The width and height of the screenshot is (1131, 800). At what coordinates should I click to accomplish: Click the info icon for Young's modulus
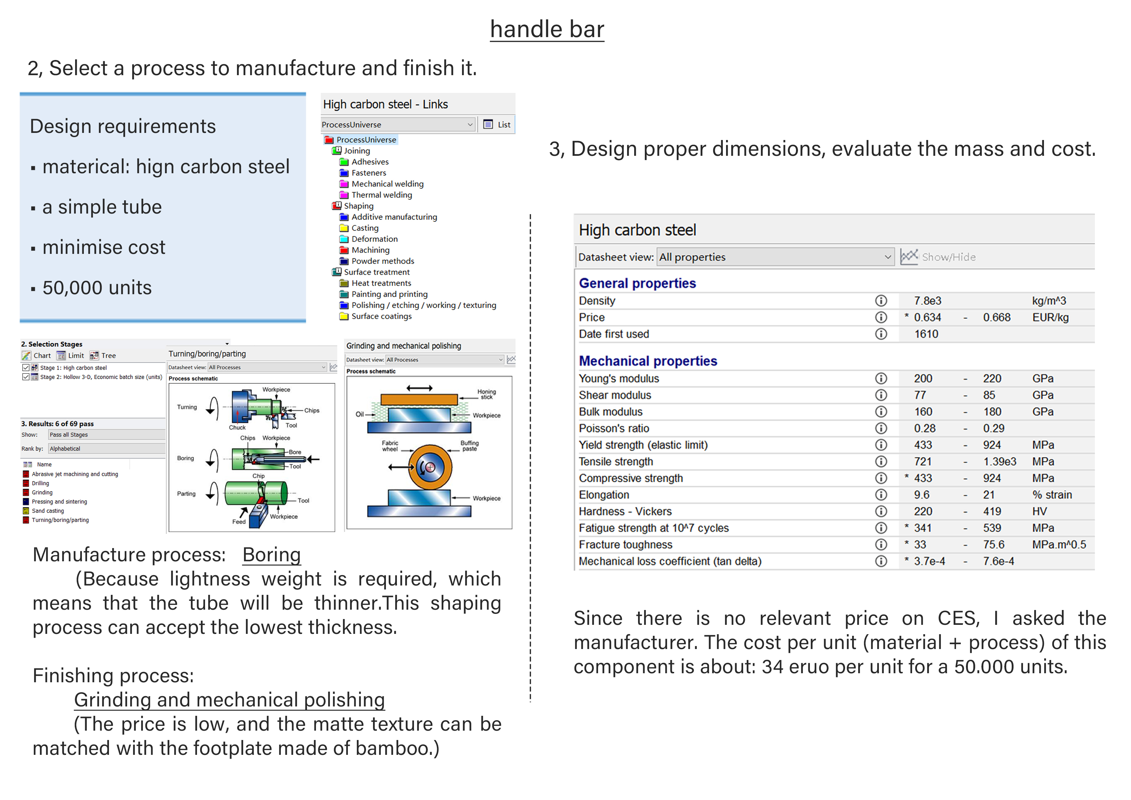pos(881,379)
